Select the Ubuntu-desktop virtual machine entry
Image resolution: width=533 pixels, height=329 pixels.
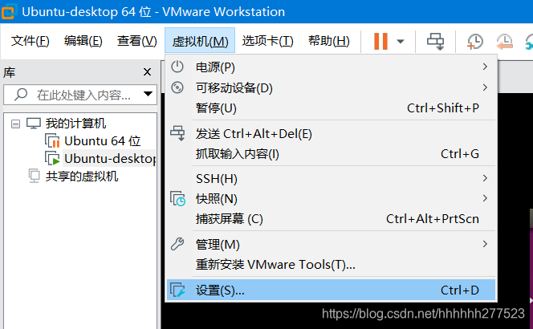click(110, 158)
